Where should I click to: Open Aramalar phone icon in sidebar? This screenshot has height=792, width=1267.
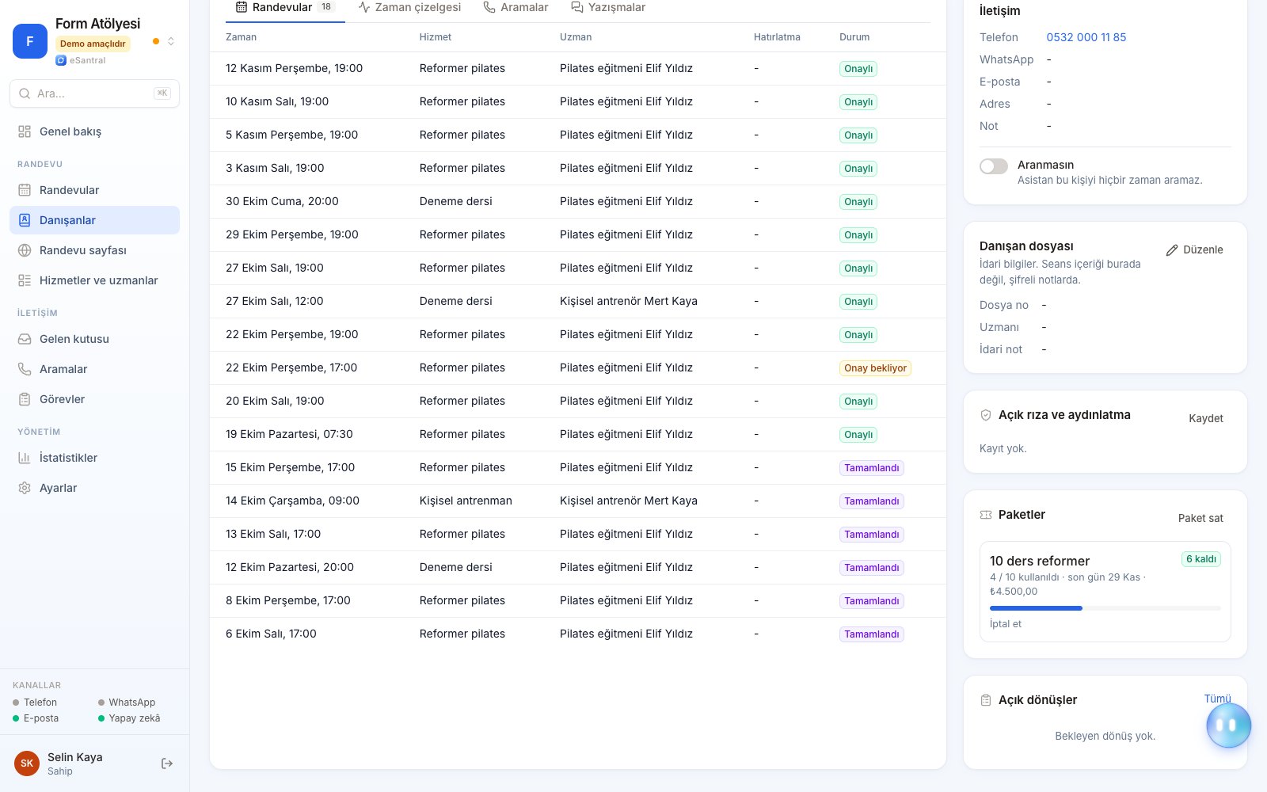tap(25, 369)
